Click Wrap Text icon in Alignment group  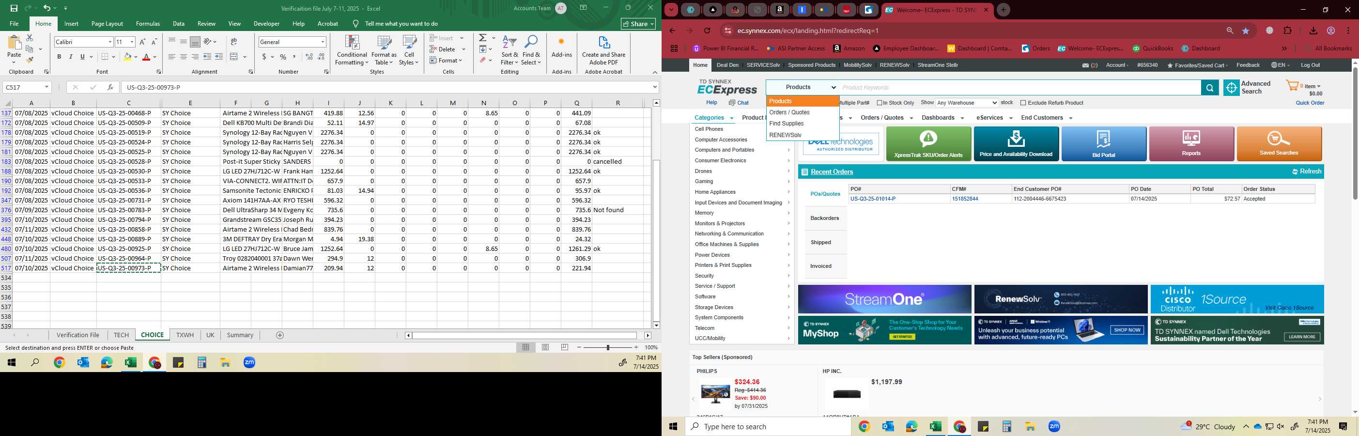point(234,42)
